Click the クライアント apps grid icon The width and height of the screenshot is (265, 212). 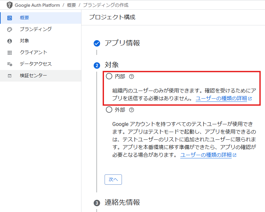pos(10,53)
